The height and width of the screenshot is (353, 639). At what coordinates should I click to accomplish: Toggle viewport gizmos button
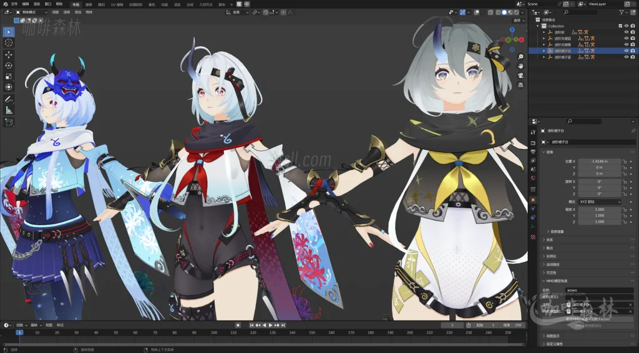tap(462, 12)
